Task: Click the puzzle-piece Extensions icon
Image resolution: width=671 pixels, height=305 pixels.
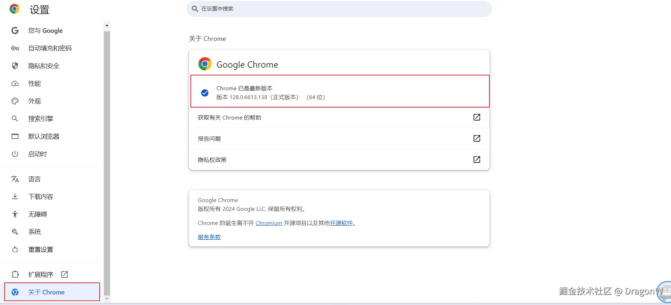Action: click(x=15, y=274)
